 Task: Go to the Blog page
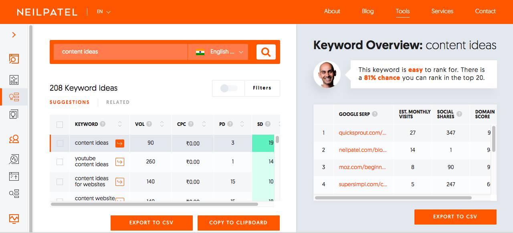click(x=368, y=11)
